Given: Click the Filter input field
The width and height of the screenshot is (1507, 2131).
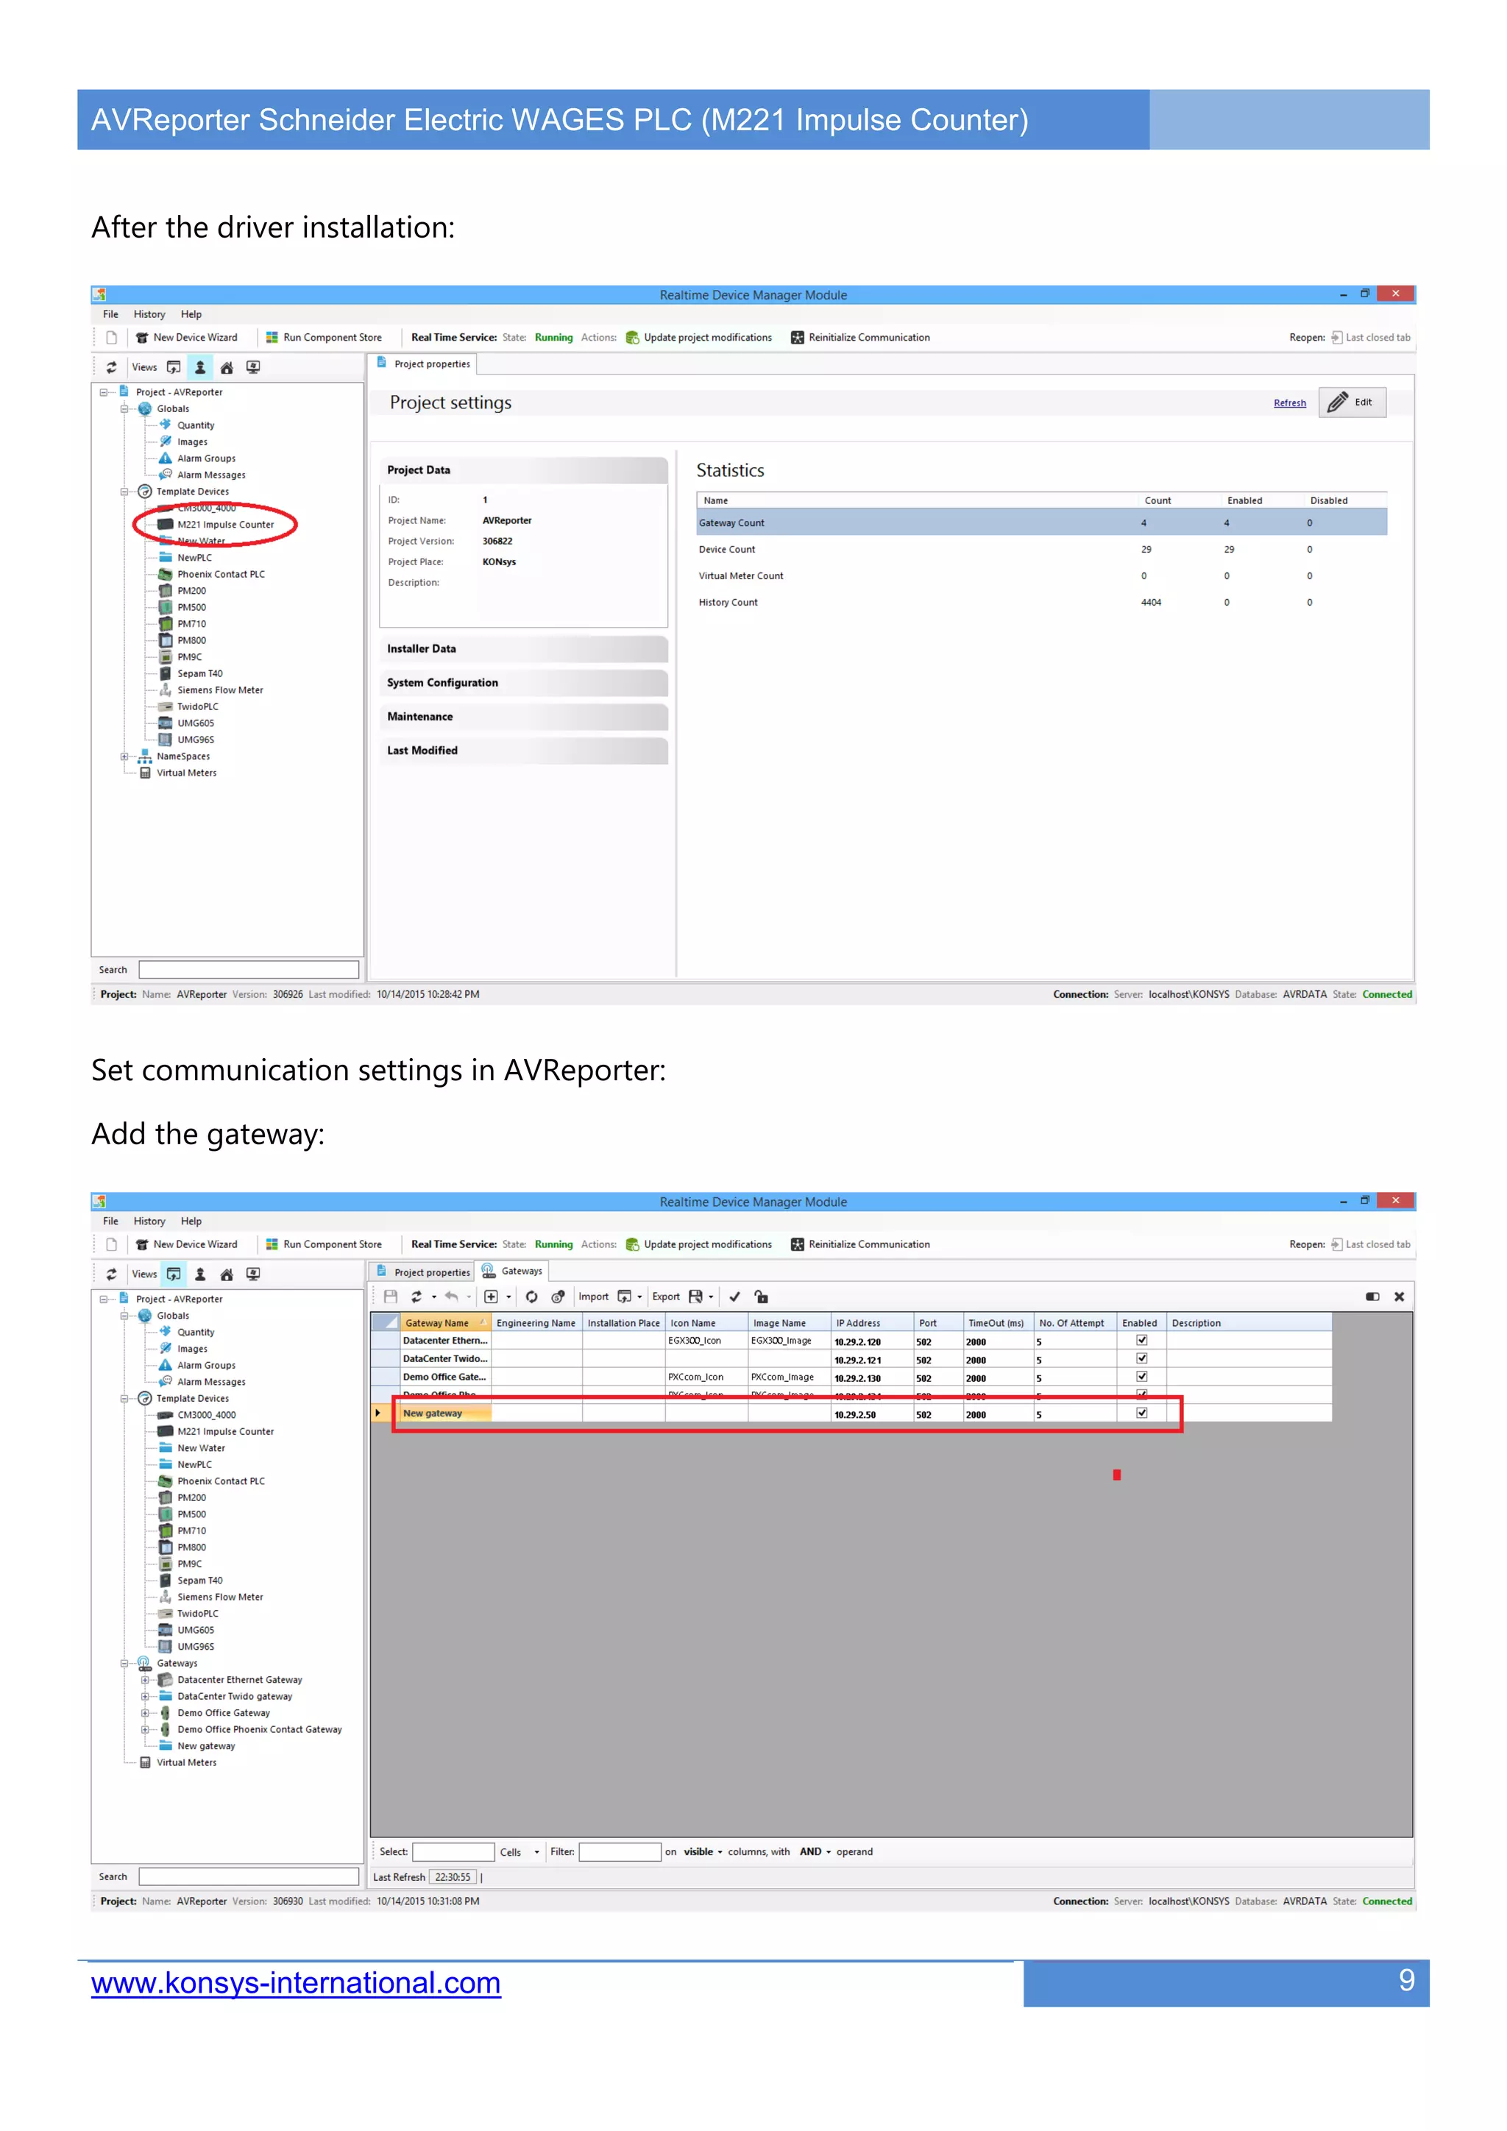Looking at the screenshot, I should pos(619,1851).
